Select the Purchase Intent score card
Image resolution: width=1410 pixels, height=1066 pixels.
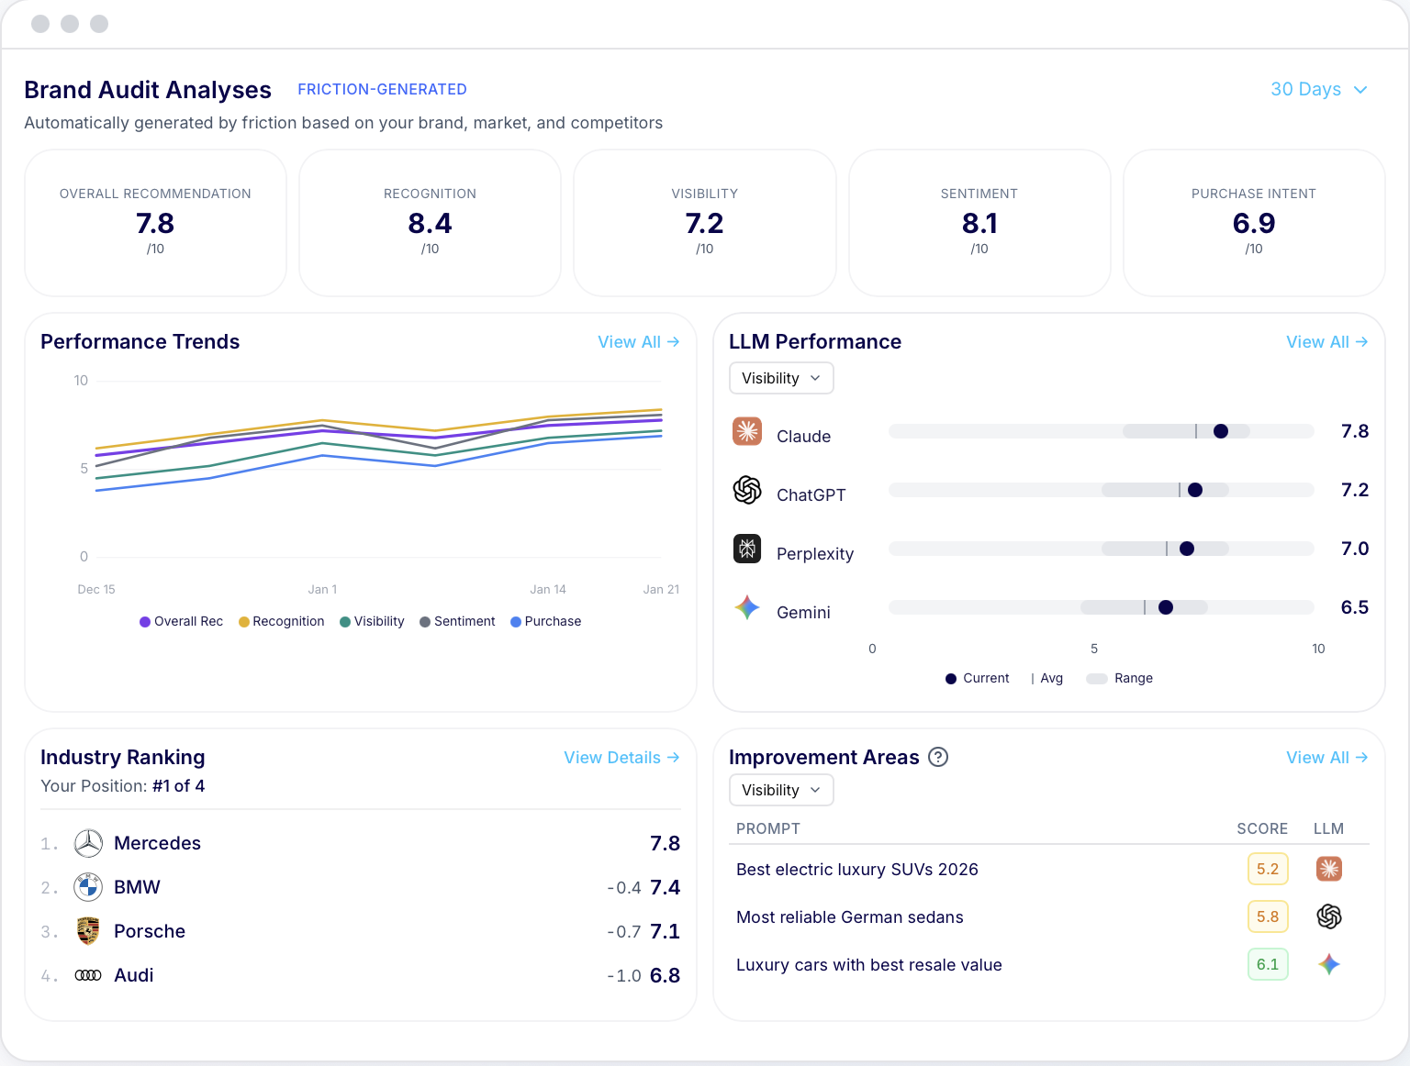point(1254,223)
